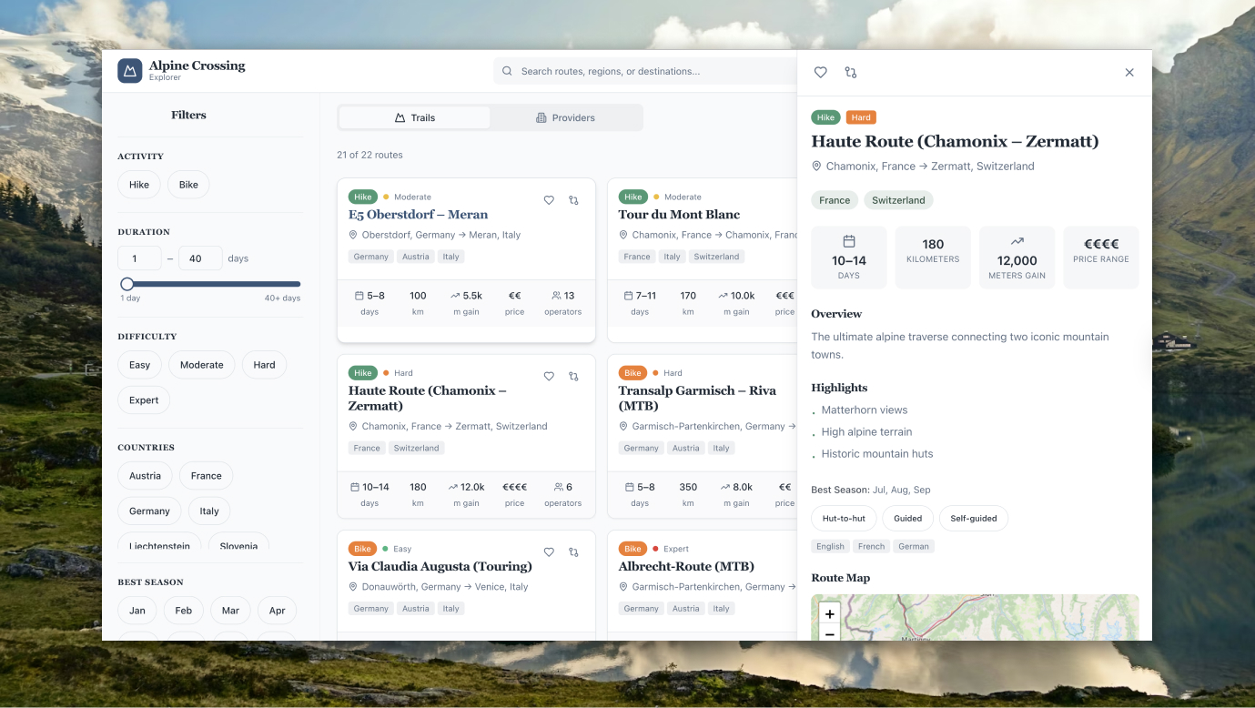Screen dimensions: 1255x708
Task: Favorite the route in the detail panel header
Action: 820,72
